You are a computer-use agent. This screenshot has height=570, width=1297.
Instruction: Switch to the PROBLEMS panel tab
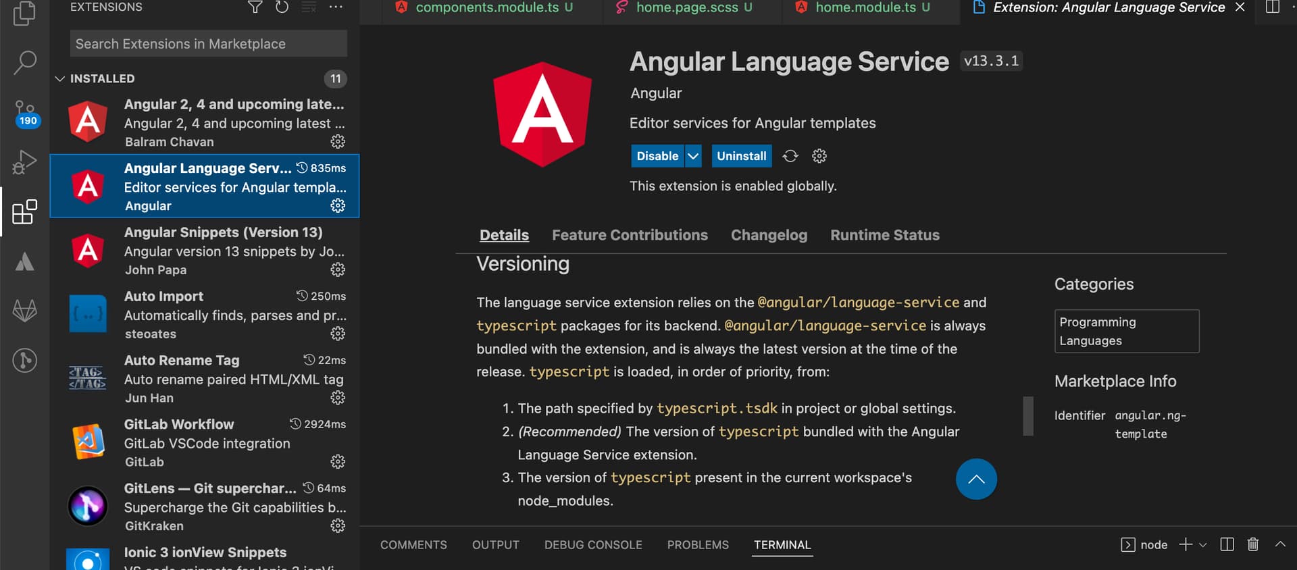tap(698, 545)
